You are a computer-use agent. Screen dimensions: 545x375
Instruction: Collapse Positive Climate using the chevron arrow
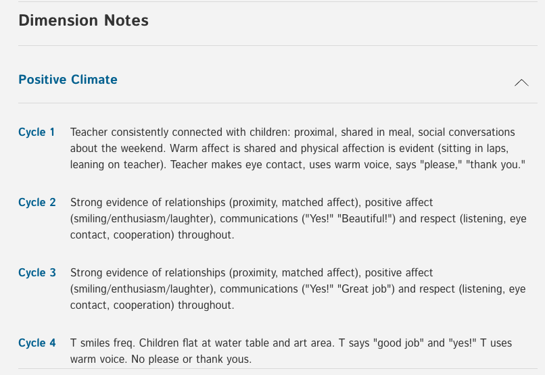(x=521, y=82)
